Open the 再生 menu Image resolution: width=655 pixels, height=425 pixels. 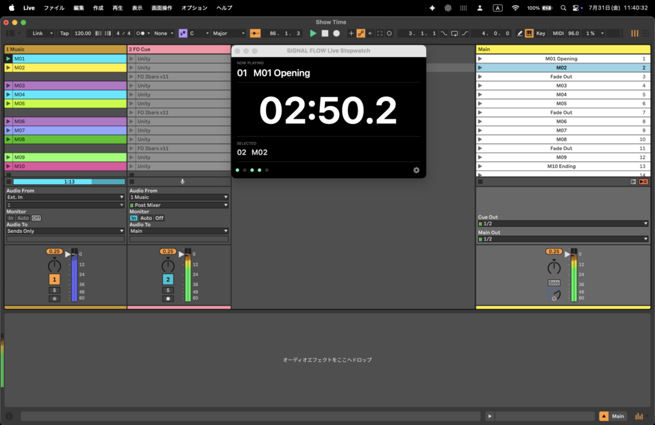click(x=118, y=8)
